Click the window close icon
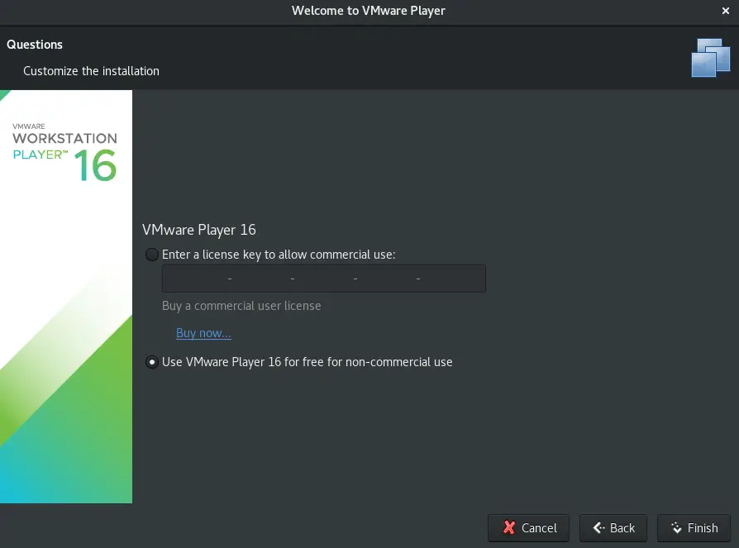Viewport: 739px width, 548px height. (726, 11)
